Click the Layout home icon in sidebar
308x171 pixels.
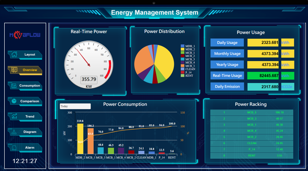(14, 54)
